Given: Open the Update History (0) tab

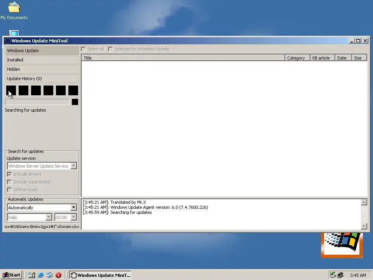Looking at the screenshot, I should pyautogui.click(x=42, y=79).
